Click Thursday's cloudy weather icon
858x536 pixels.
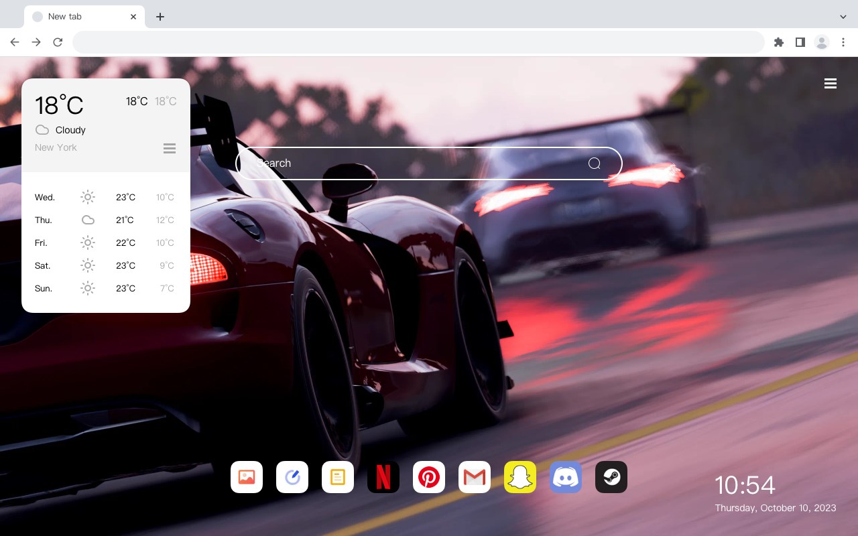[x=88, y=220]
